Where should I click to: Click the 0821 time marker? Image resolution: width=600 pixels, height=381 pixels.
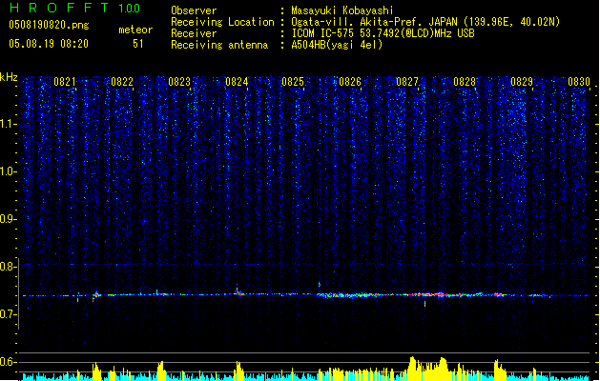pyautogui.click(x=64, y=82)
